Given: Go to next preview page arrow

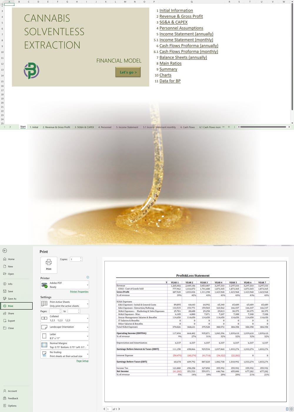Looking at the screenshot, I should tap(119, 409).
